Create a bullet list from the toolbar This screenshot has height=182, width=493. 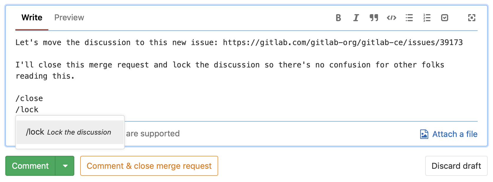click(x=409, y=18)
